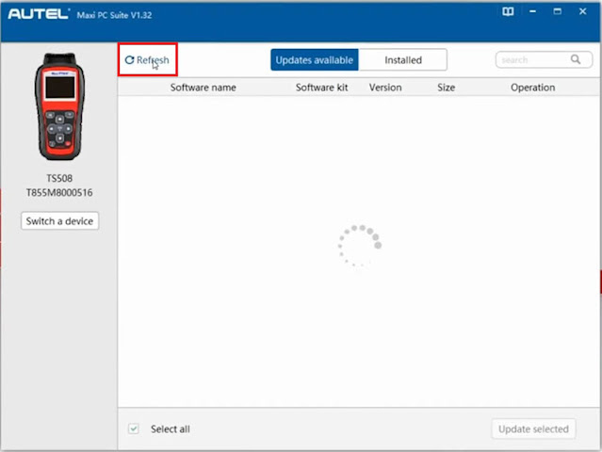Click the Size column header
Viewport: 602px width, 452px height.
coord(447,88)
